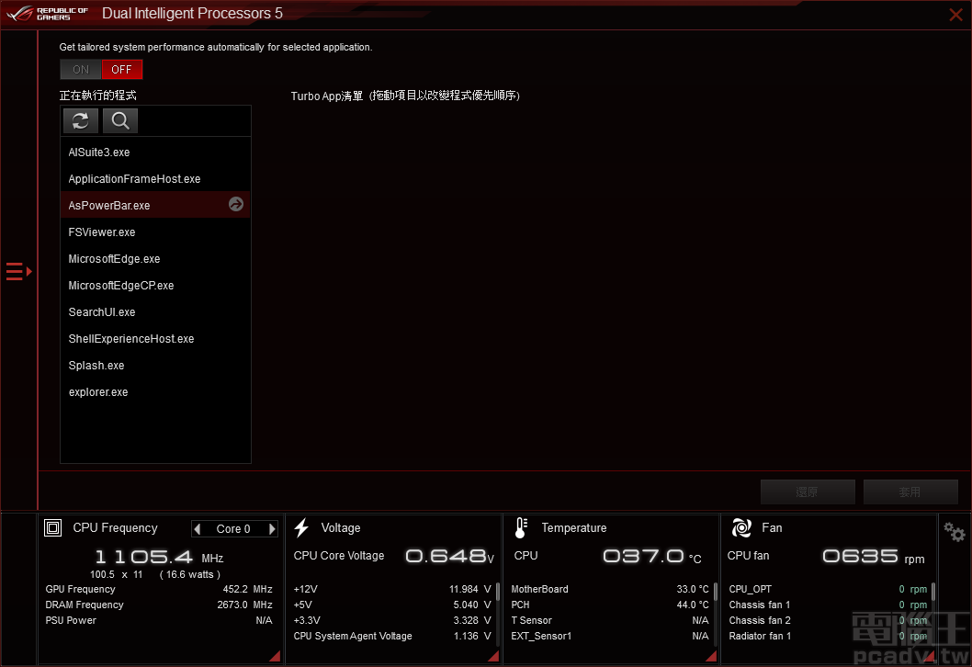Select AISuite3.exe in the list

(155, 152)
